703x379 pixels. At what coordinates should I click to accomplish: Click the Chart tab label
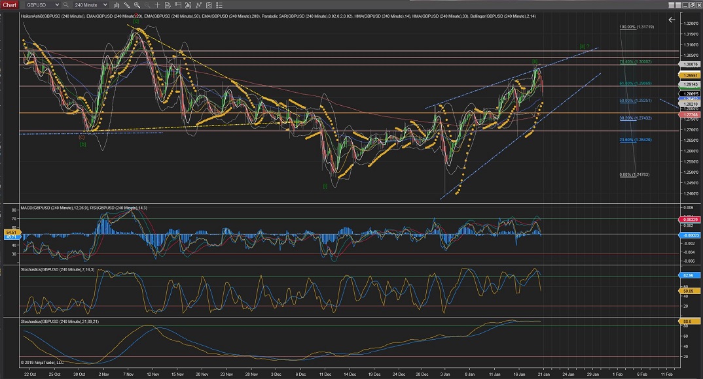coord(9,5)
